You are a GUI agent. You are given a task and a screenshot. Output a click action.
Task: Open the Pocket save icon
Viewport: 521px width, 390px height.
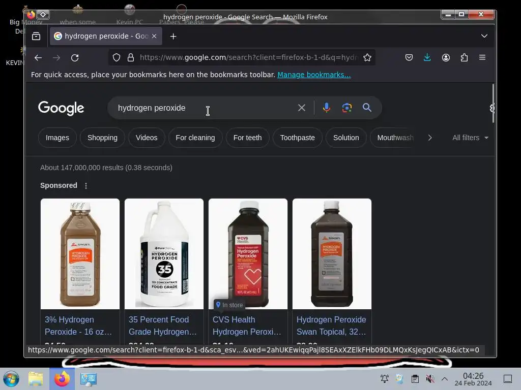coord(409,58)
